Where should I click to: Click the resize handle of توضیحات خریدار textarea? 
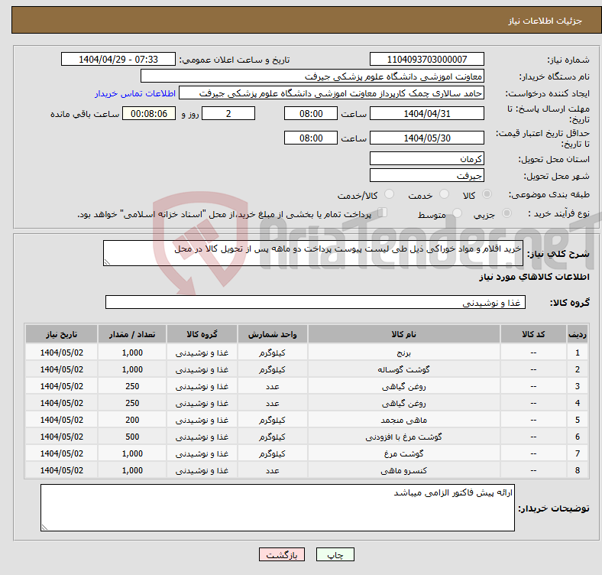[44, 528]
